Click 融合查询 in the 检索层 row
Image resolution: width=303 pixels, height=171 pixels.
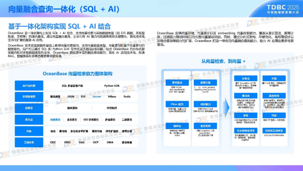[72, 108]
